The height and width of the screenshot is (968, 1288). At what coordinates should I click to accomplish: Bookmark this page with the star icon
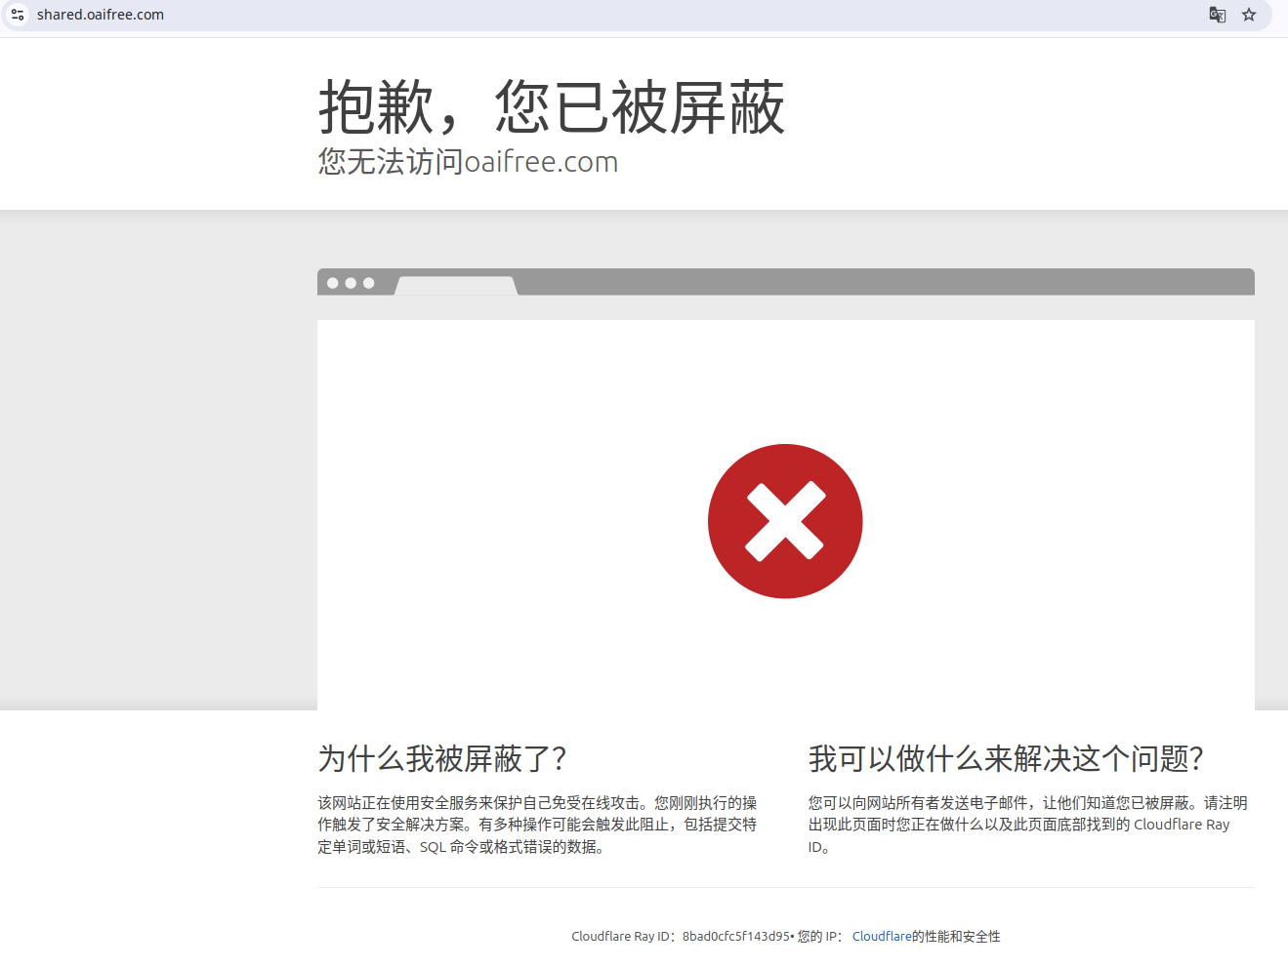pyautogui.click(x=1249, y=15)
